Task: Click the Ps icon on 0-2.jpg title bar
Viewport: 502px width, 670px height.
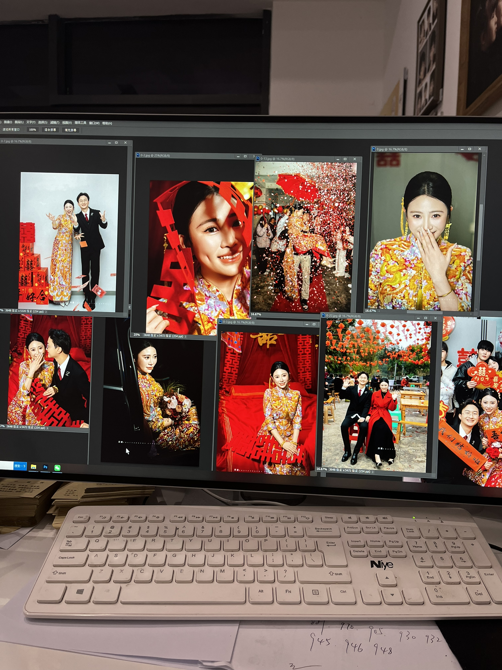Action: click(138, 155)
